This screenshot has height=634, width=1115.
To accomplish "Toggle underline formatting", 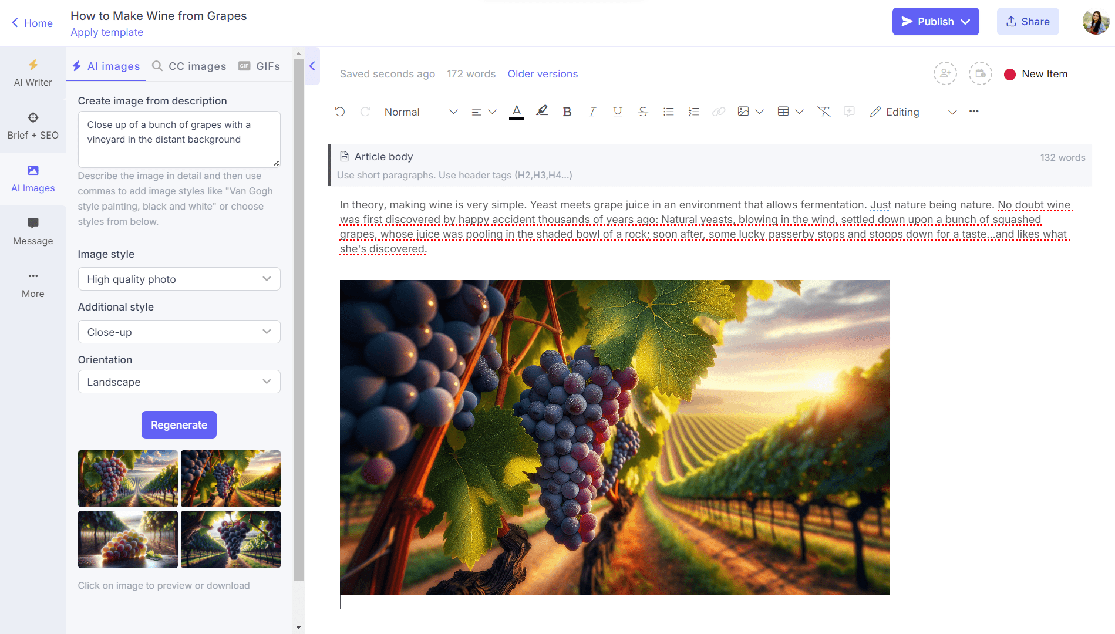I will coord(618,112).
